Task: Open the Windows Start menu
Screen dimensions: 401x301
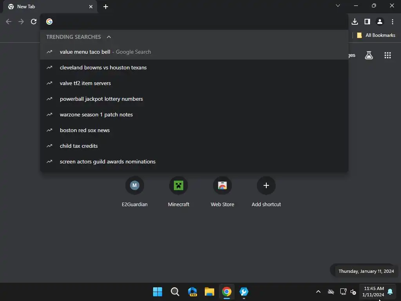Action: click(157, 292)
